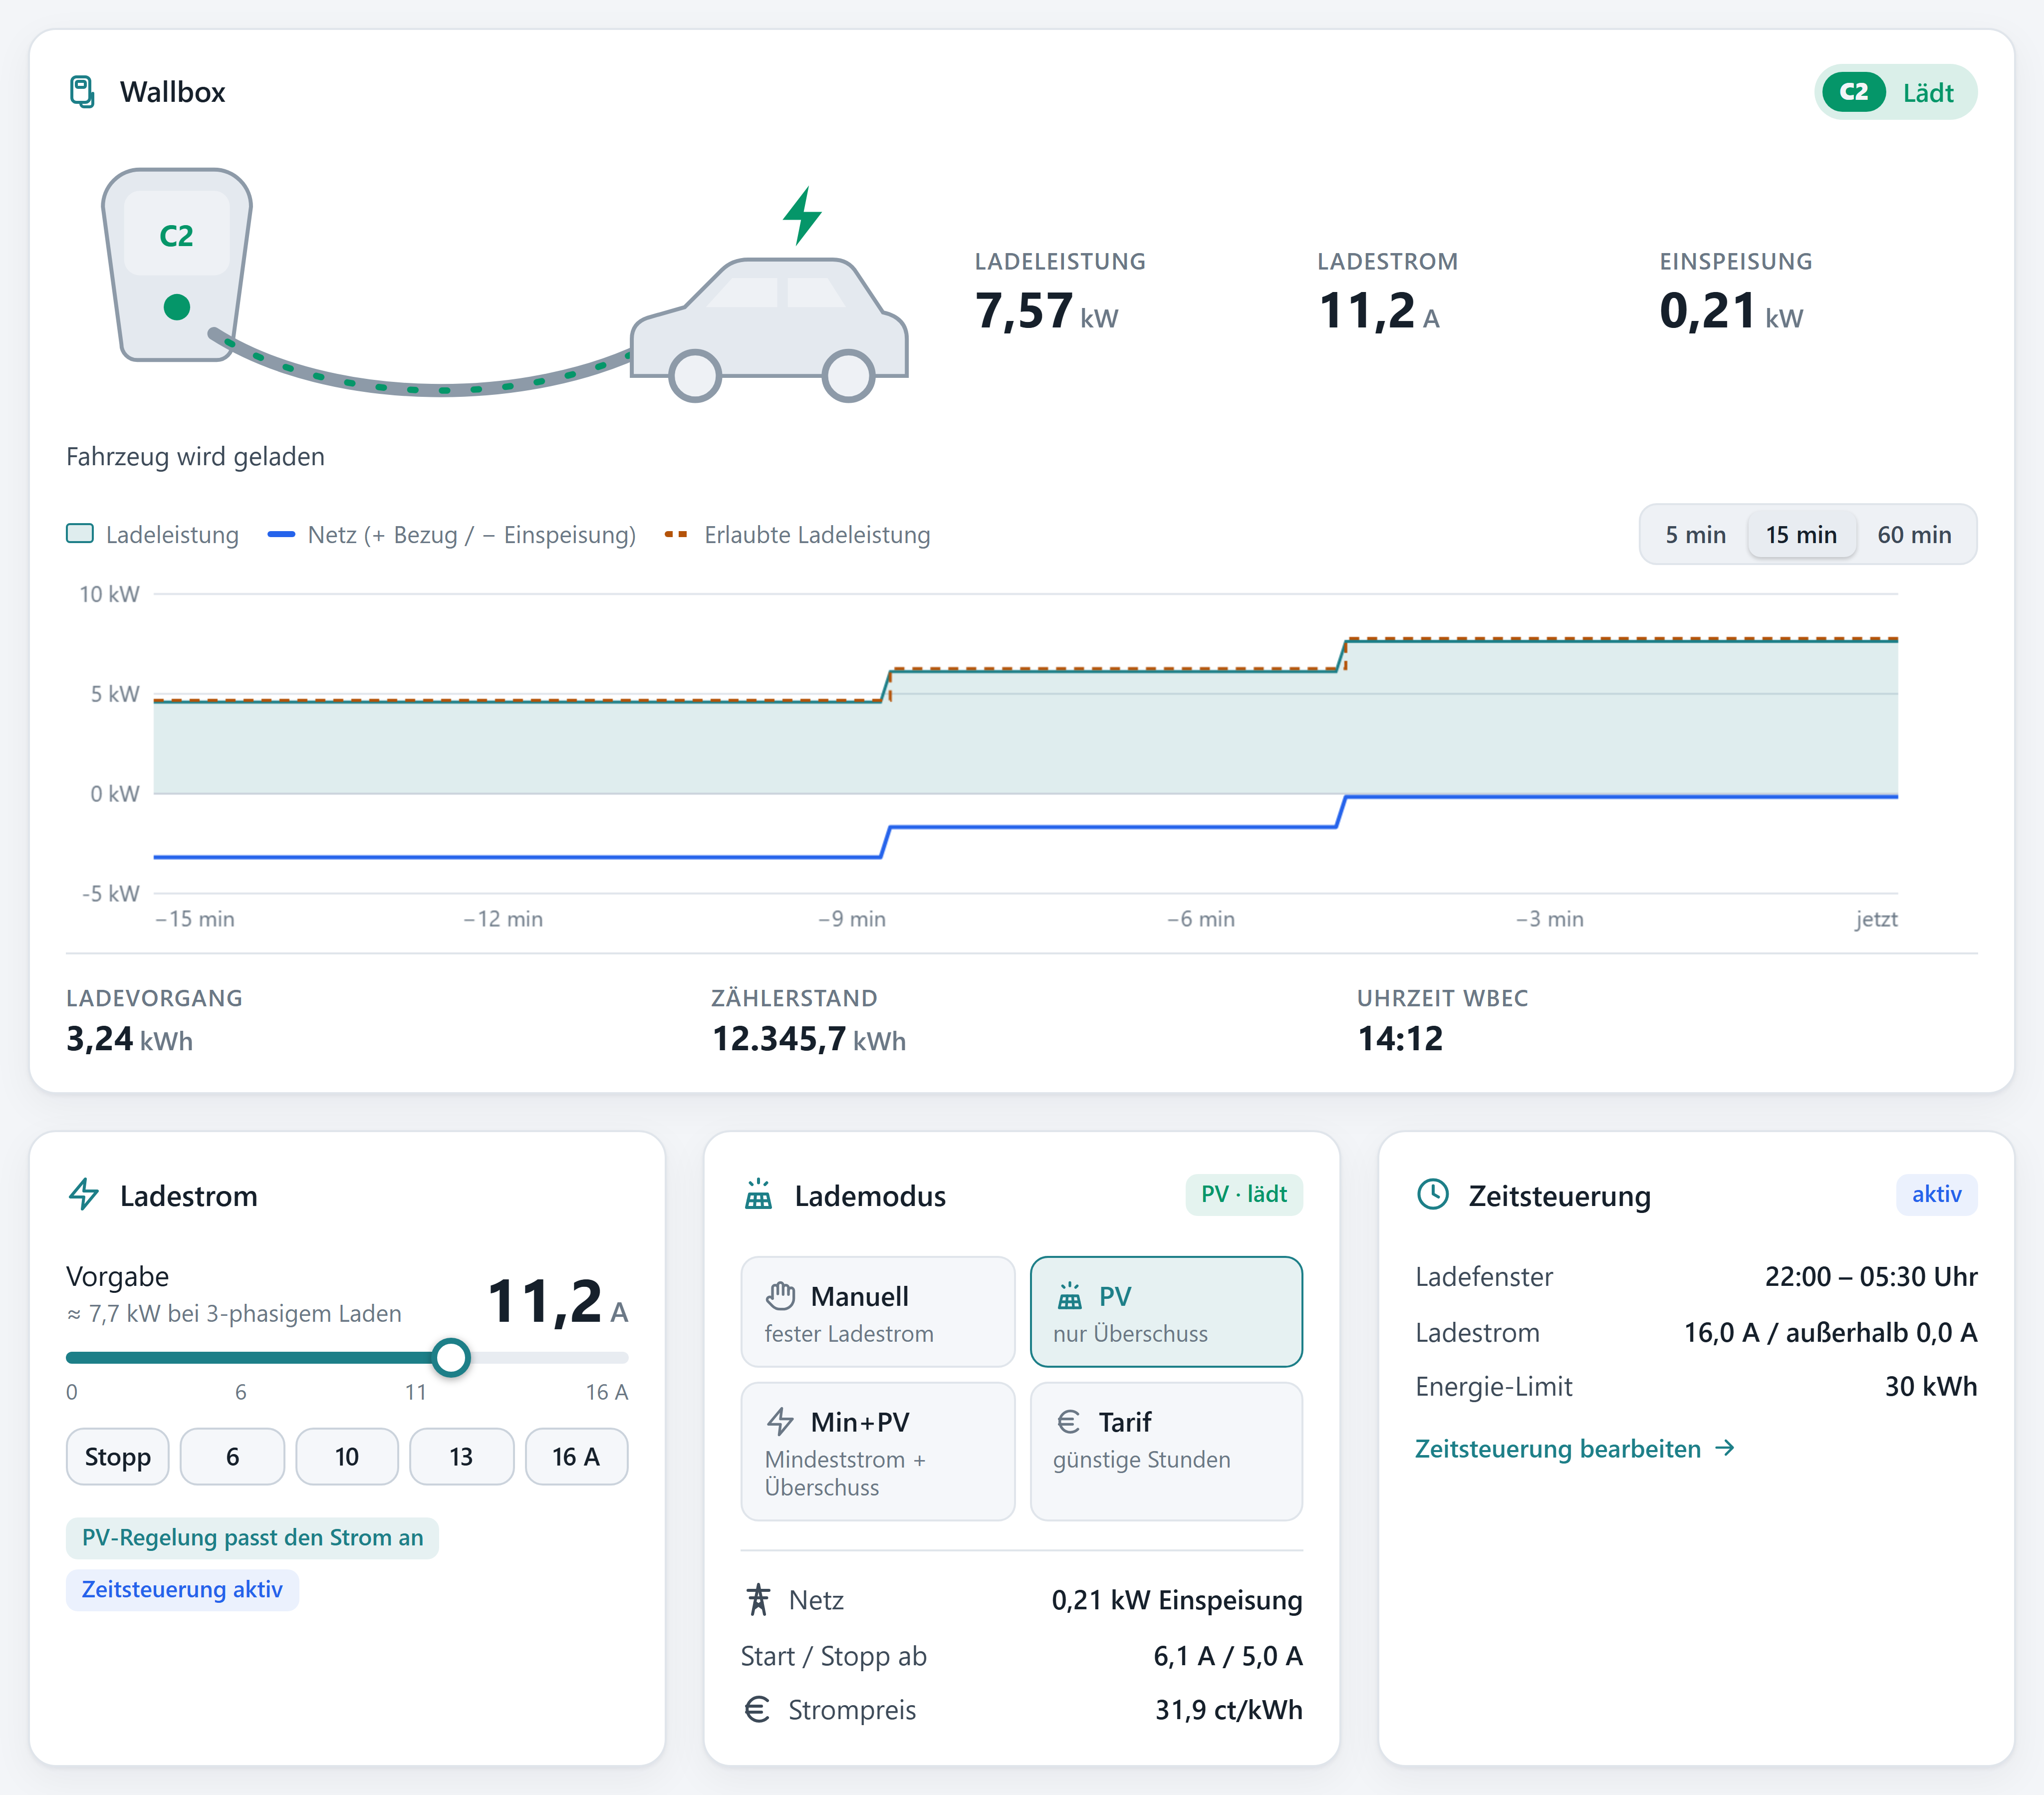Image resolution: width=2044 pixels, height=1795 pixels.
Task: Click the car illustration
Action: (x=769, y=330)
